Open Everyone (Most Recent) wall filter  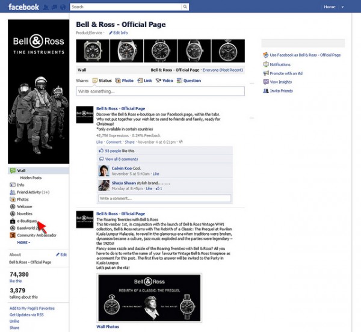click(x=223, y=70)
